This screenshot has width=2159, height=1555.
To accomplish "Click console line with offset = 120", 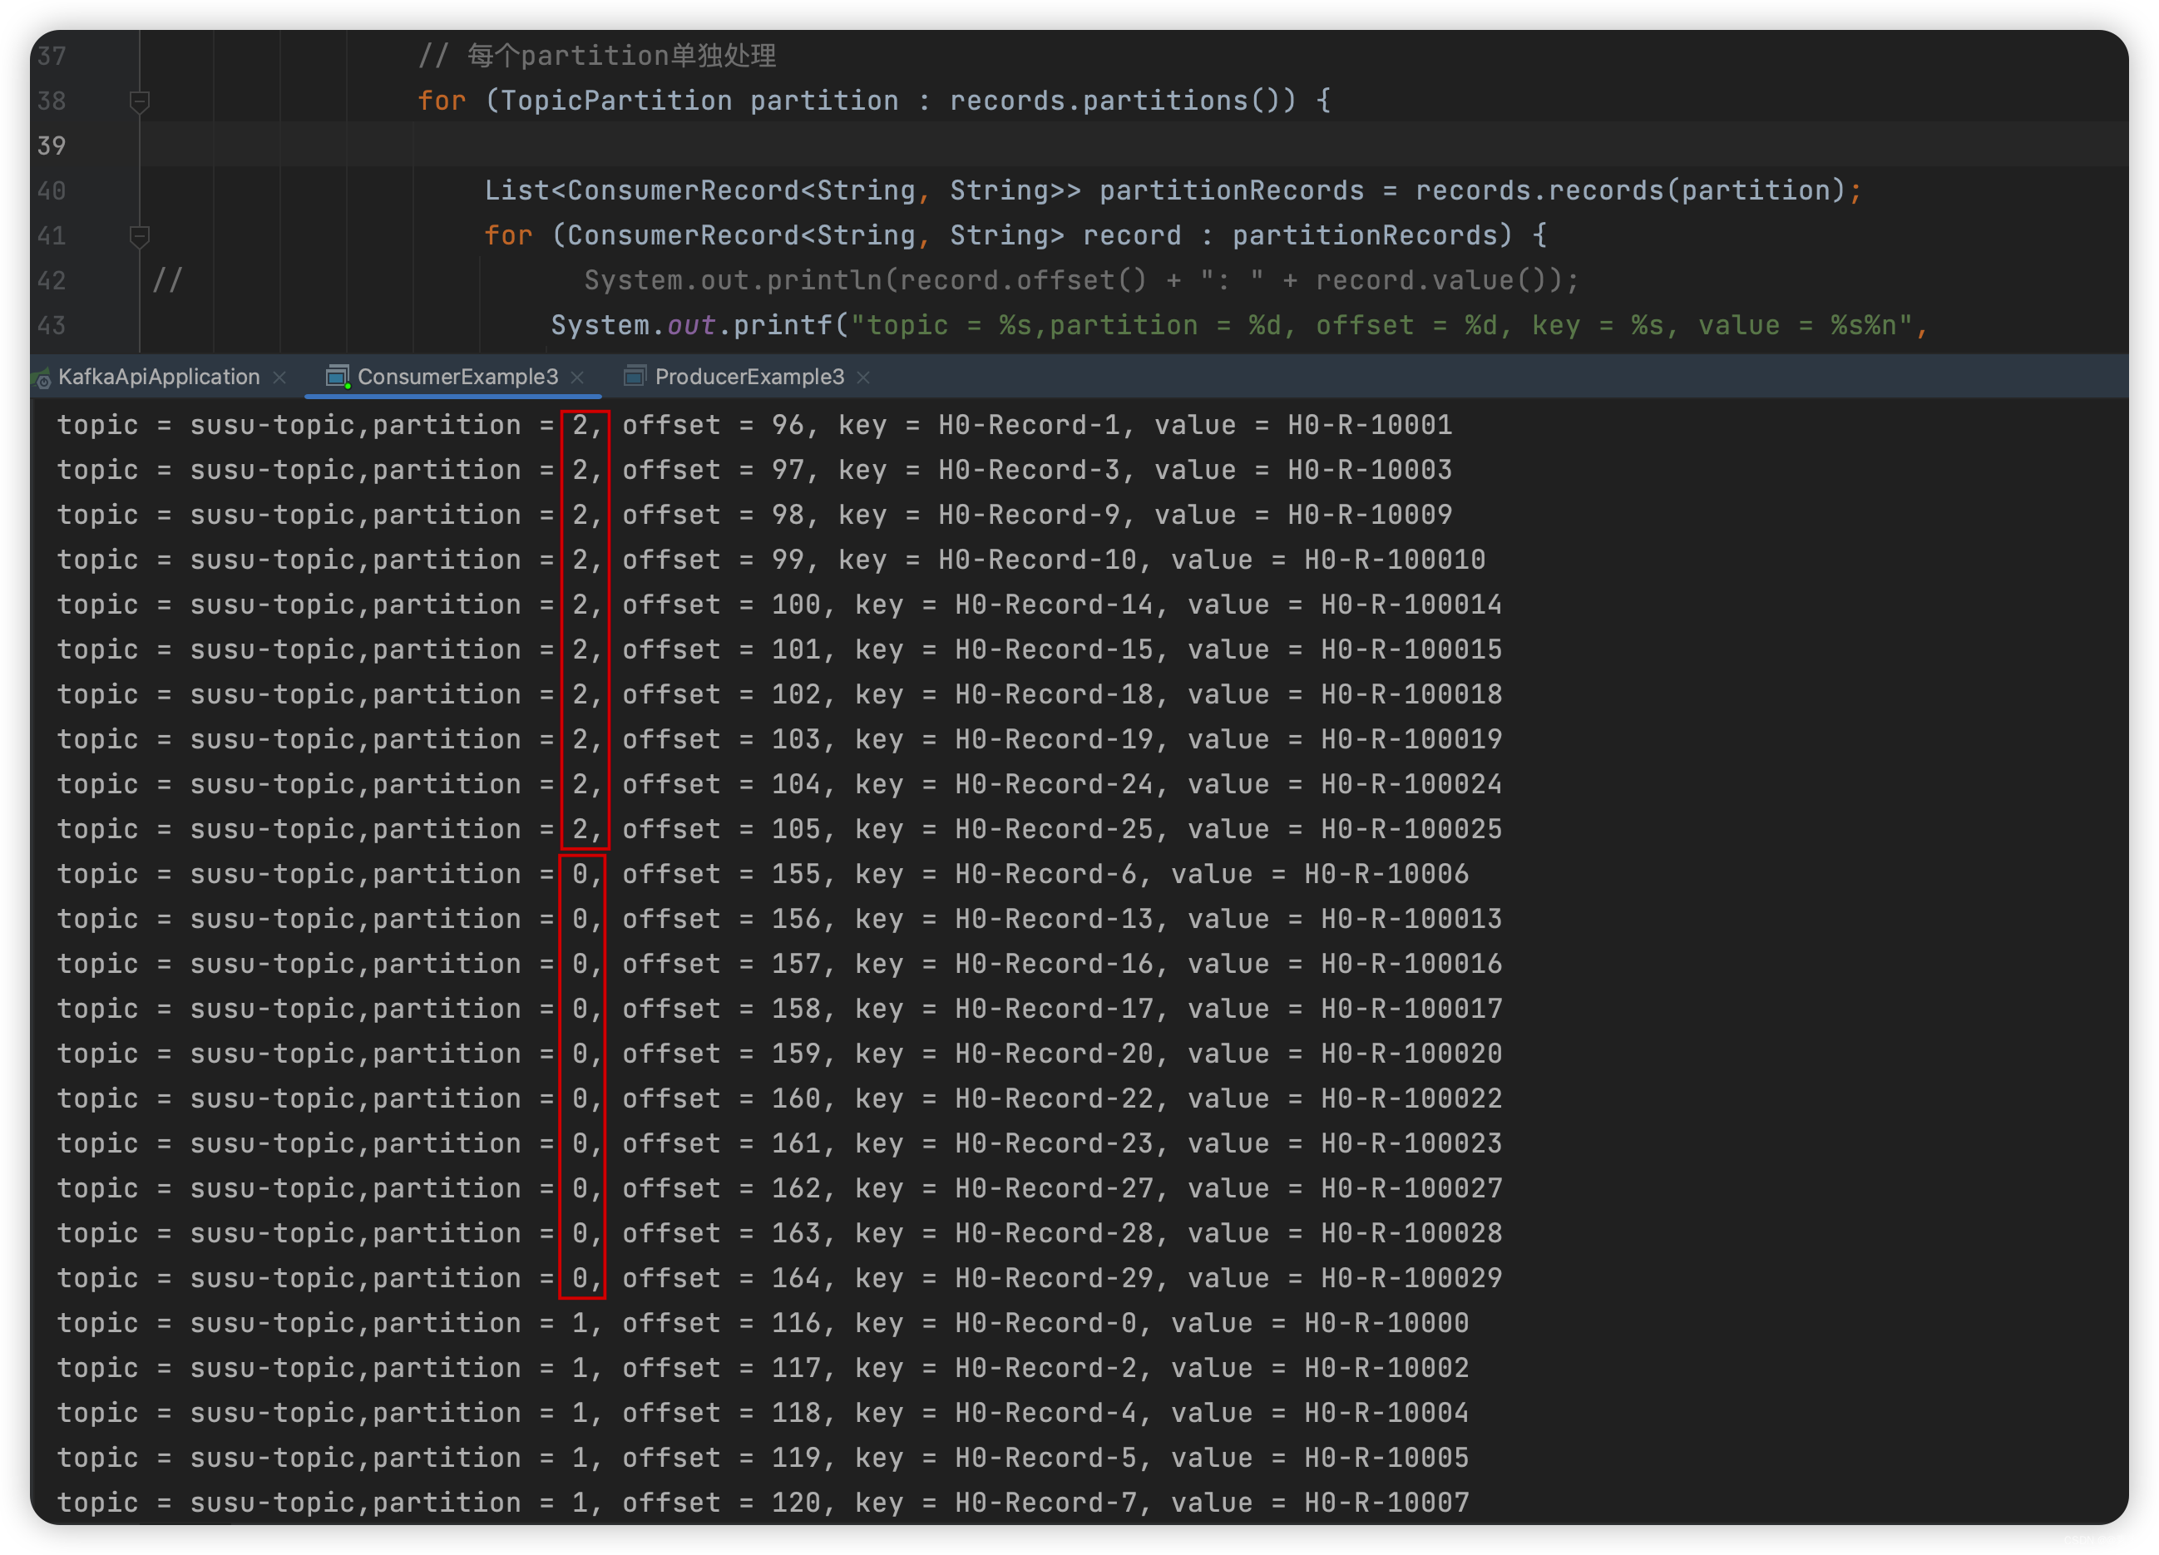I will (763, 1502).
